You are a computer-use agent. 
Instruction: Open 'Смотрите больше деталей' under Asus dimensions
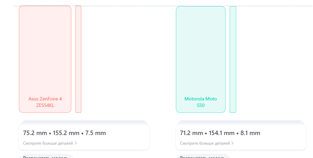(x=48, y=143)
